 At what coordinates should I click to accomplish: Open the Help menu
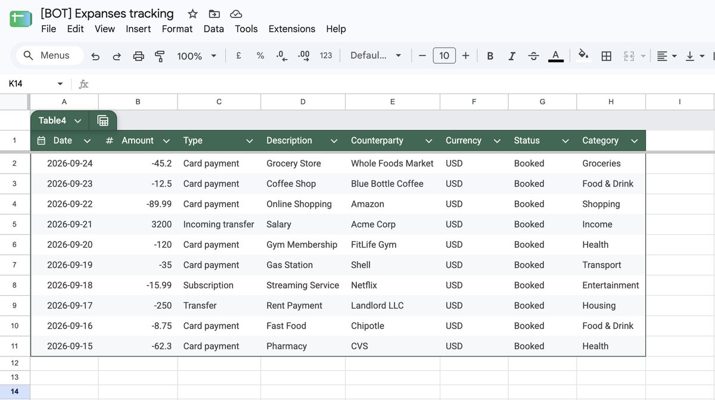coord(336,29)
